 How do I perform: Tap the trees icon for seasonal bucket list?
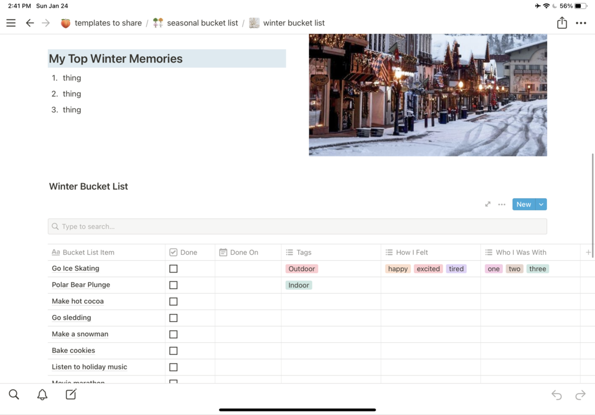158,23
